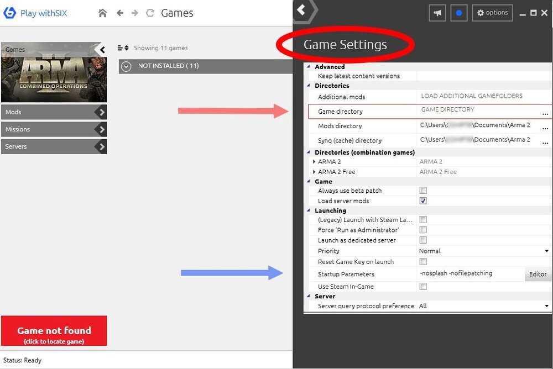
Task: Enable Legacy Launch with Steam checkbox
Action: pos(423,220)
